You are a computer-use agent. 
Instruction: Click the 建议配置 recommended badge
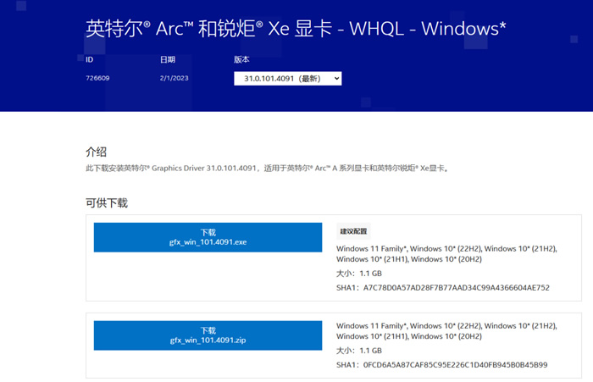click(353, 231)
